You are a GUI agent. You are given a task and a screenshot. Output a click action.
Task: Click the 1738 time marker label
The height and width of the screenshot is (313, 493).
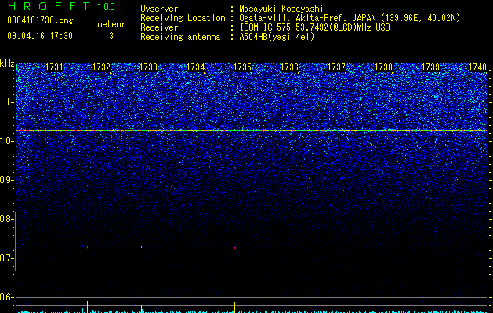coord(383,67)
